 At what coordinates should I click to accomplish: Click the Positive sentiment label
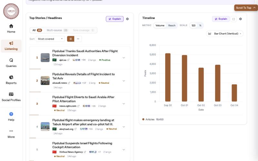(105, 60)
